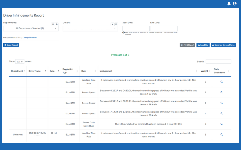Image resolution: width=241 pixels, height=150 pixels.
Task: Change the Show entries count dropdown
Action: [20, 62]
